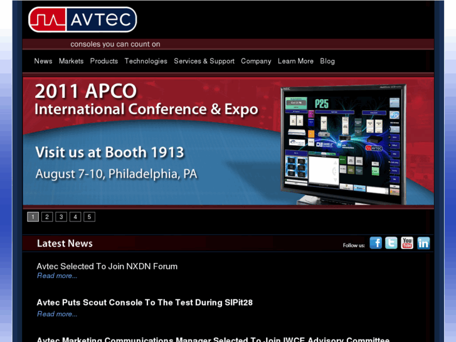Open the Products menu

104,61
